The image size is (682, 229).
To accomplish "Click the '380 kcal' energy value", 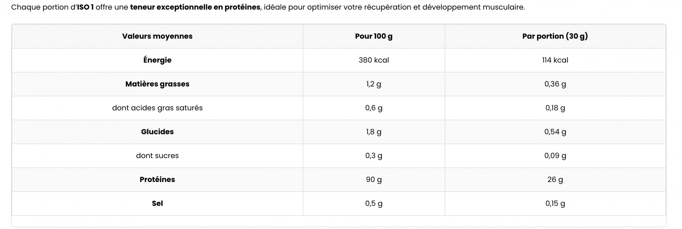I will click(x=374, y=60).
